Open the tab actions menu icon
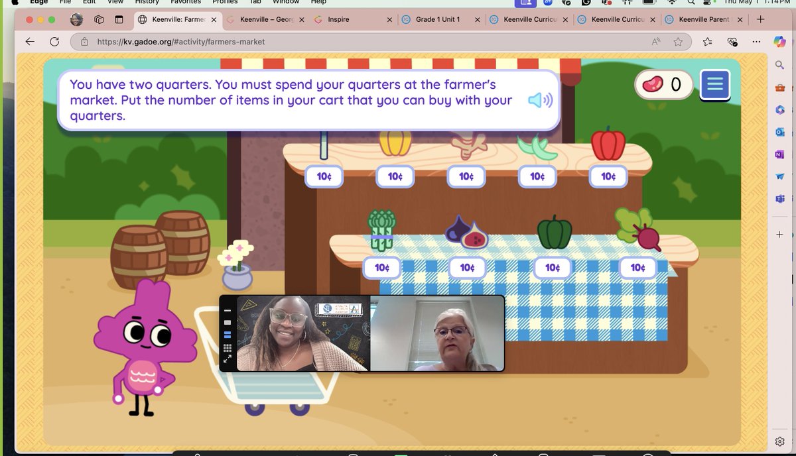This screenshot has width=796, height=456. point(119,19)
